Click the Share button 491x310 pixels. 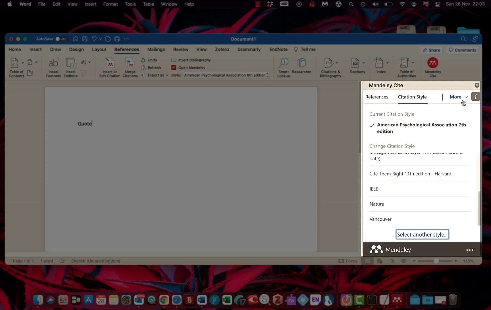[431, 50]
